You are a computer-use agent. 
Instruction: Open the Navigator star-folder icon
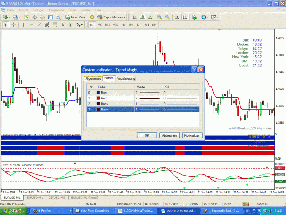pyautogui.click(x=42, y=17)
